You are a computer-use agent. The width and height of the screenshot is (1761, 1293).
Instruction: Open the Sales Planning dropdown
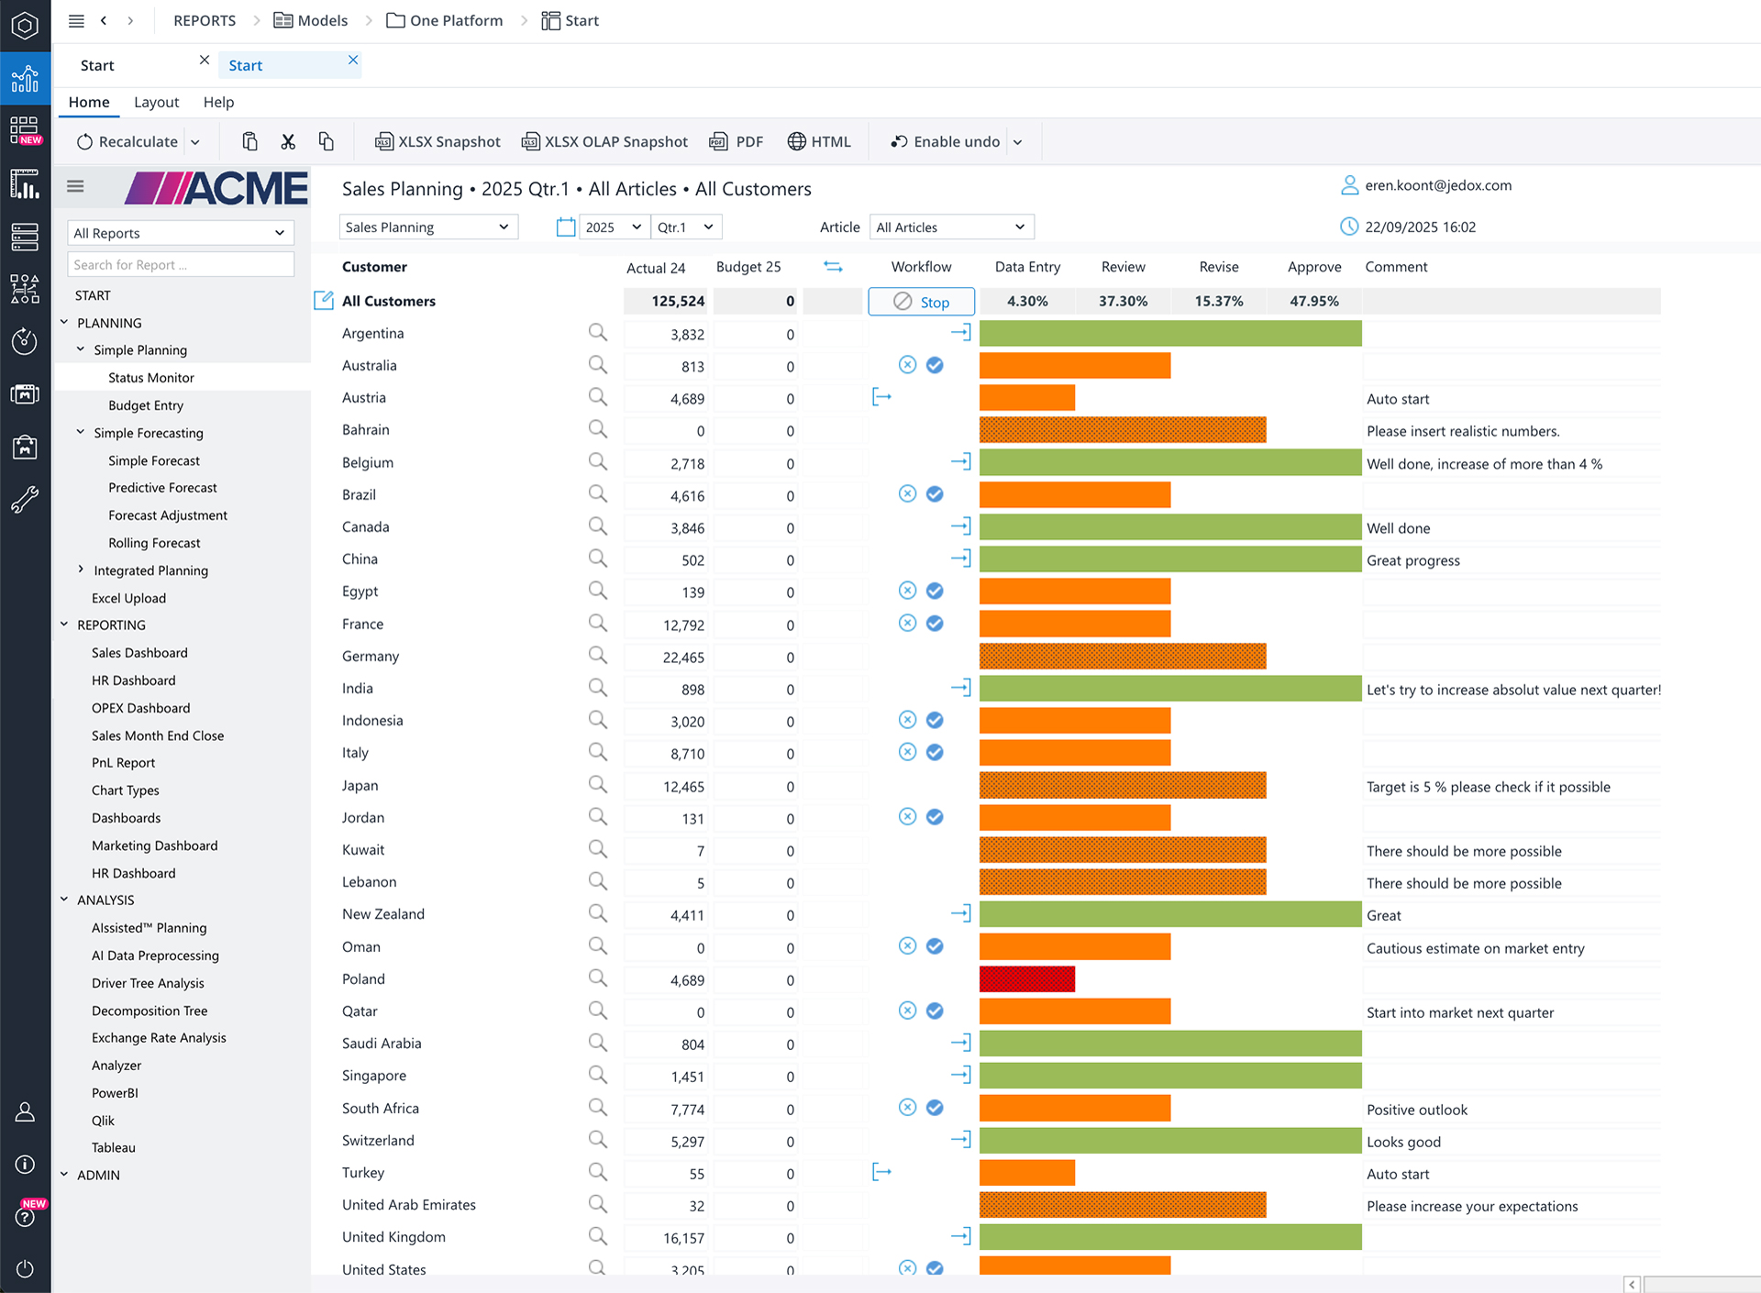(427, 227)
